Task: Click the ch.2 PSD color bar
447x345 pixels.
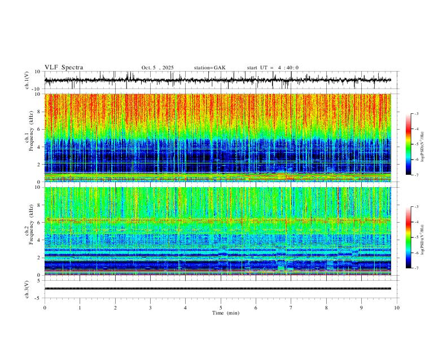Action: (x=408, y=237)
